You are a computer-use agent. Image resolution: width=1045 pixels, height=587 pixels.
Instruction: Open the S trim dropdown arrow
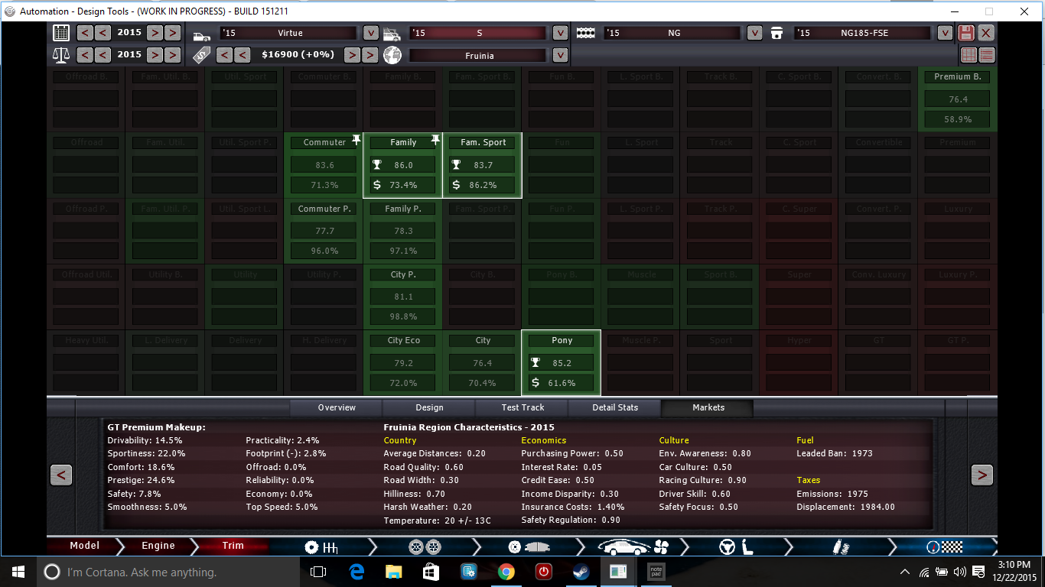(x=560, y=33)
